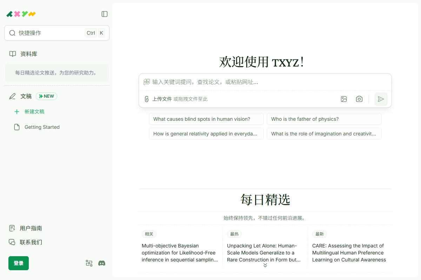Screen dimensions: 421x280
Task: Open the image upload icon in the input bar
Action: 344,99
